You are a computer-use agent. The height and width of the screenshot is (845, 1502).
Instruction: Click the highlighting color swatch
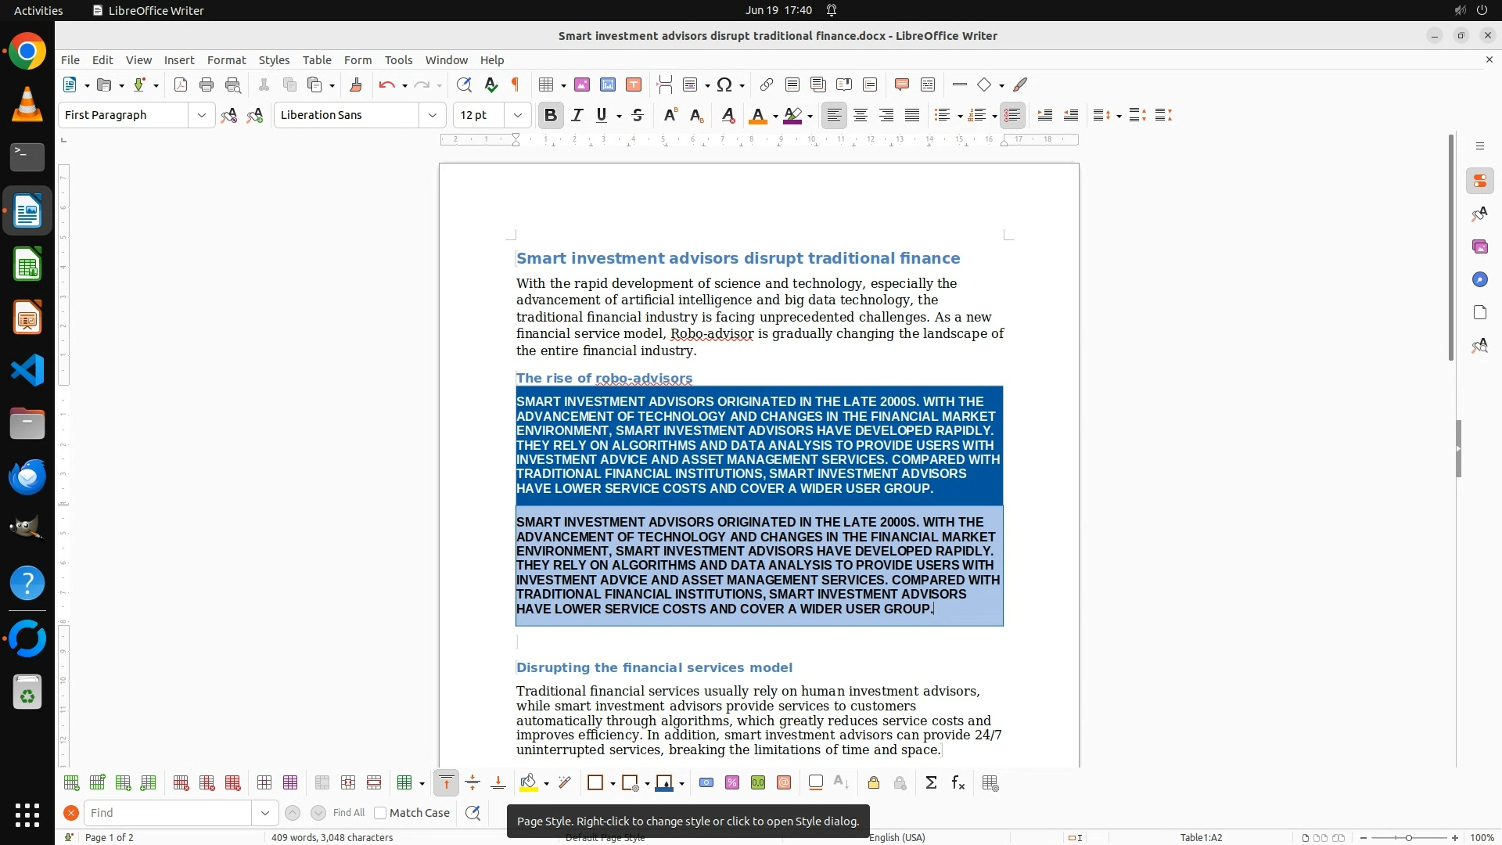point(793,115)
